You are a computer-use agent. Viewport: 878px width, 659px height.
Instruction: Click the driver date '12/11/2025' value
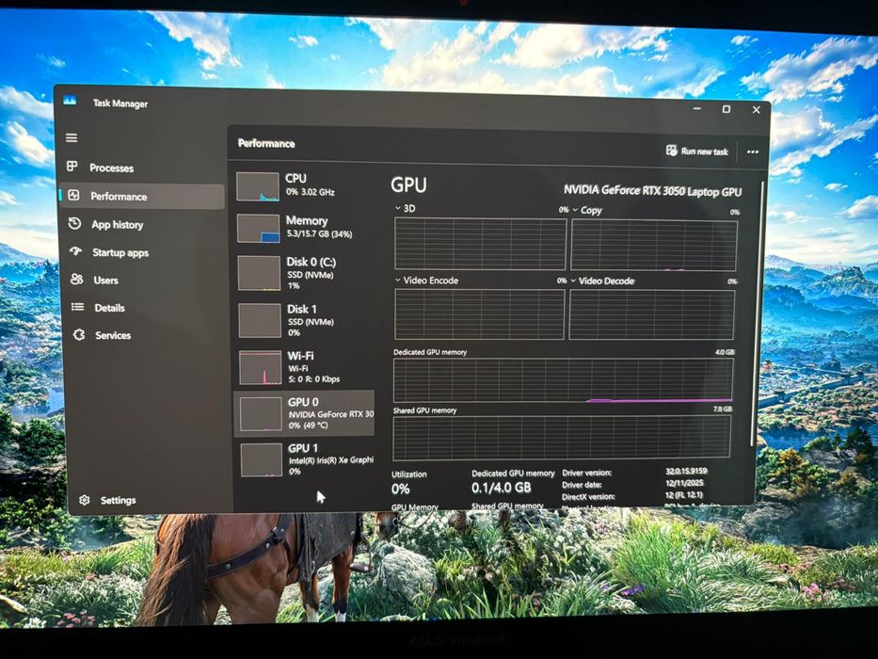pos(684,482)
